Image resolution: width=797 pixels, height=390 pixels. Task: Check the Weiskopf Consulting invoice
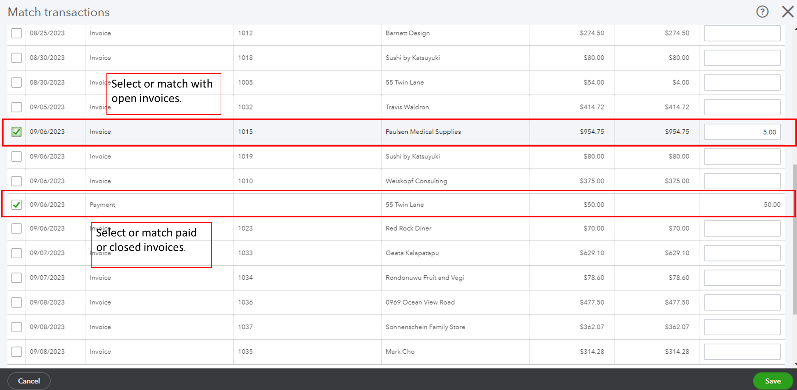pyautogui.click(x=16, y=181)
